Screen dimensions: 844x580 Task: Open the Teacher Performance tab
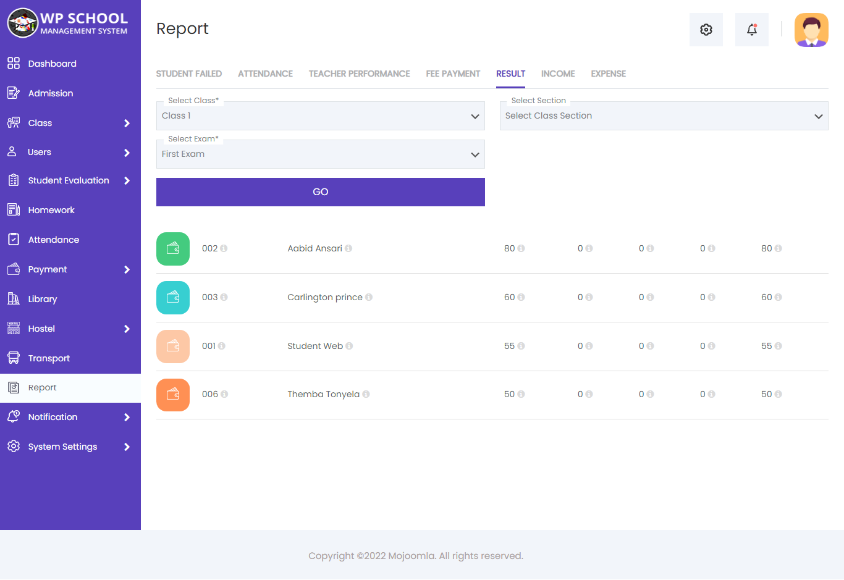359,74
